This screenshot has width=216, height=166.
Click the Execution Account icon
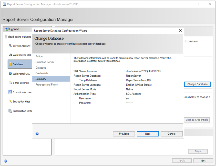pos(10,92)
